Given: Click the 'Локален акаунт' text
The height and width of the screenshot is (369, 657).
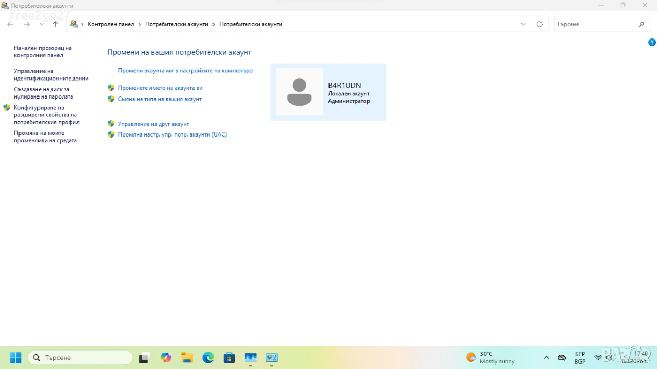Looking at the screenshot, I should [x=349, y=94].
